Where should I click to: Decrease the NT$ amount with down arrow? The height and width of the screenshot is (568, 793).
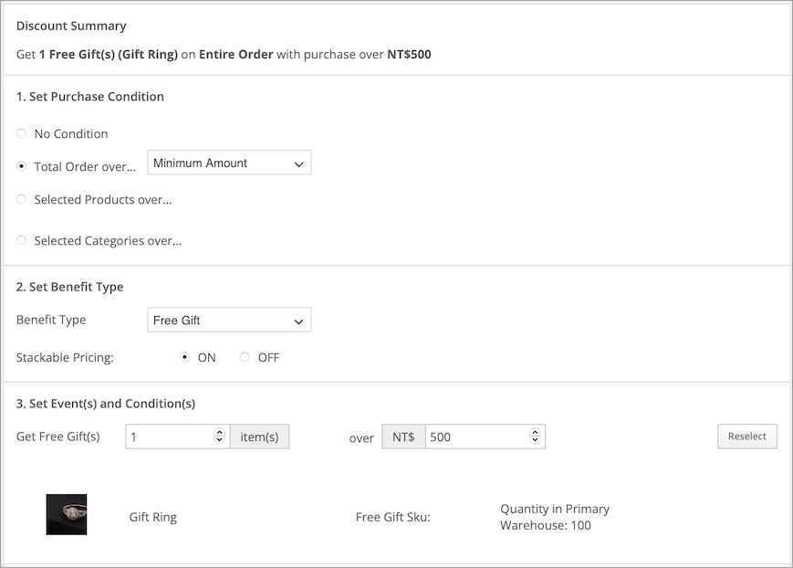tap(535, 440)
